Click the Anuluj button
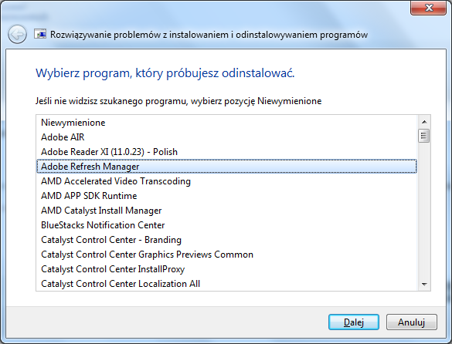The image size is (452, 344). [412, 322]
